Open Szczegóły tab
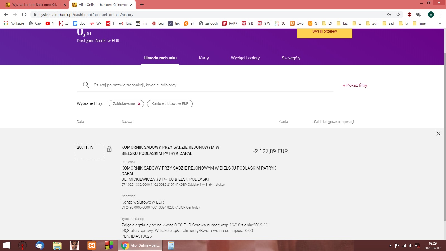446x251 pixels. 291,58
